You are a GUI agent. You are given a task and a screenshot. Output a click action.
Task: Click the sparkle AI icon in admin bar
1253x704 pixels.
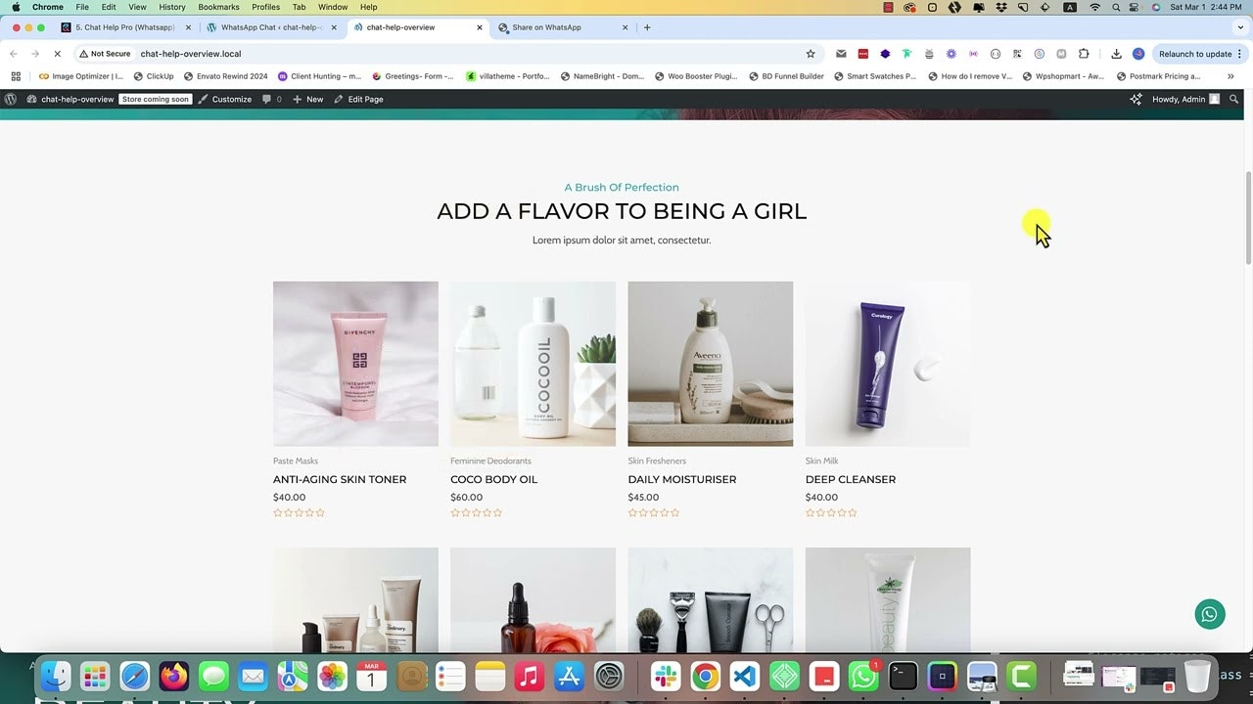pos(1136,99)
